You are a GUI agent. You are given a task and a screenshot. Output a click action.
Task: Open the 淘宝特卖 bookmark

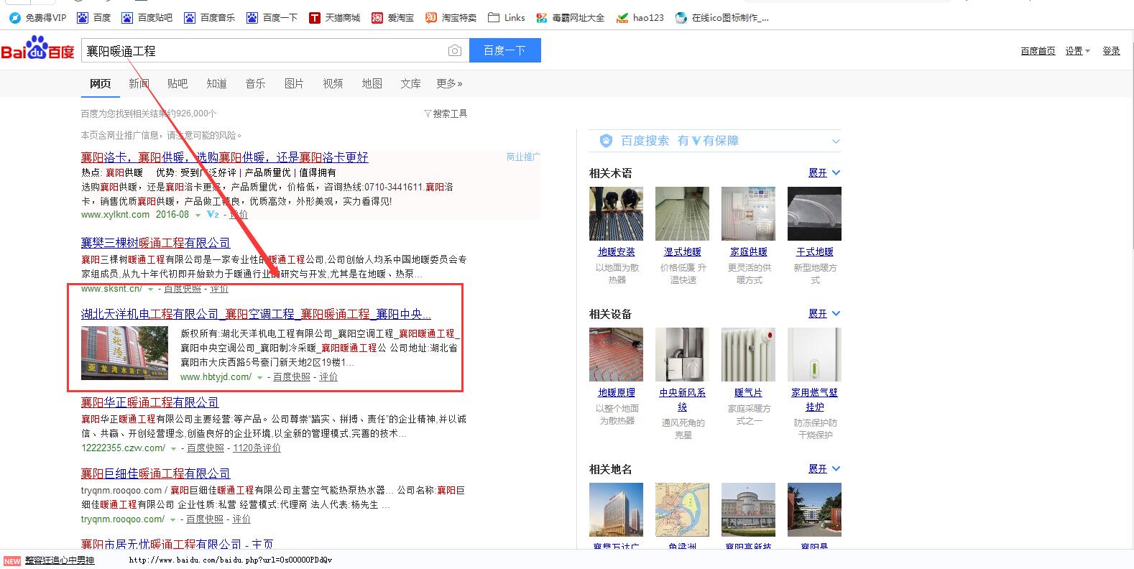[x=451, y=17]
